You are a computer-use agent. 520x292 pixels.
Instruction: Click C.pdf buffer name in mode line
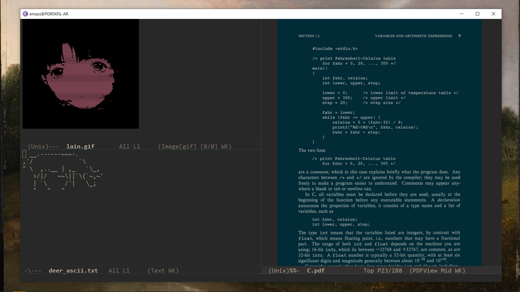click(316, 270)
